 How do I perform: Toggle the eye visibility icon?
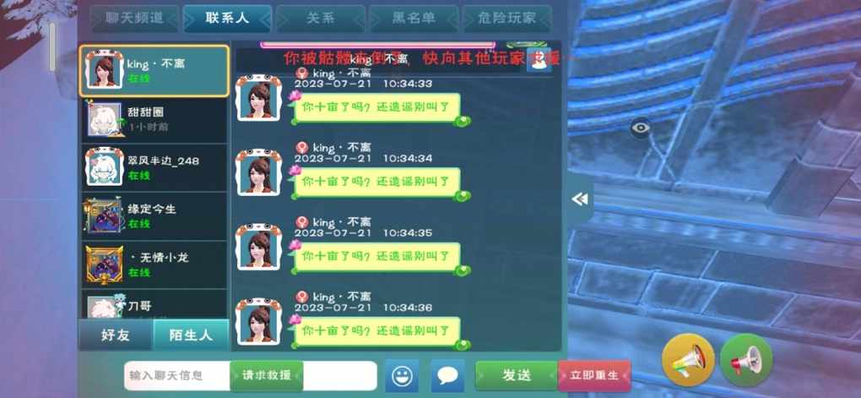tap(640, 128)
